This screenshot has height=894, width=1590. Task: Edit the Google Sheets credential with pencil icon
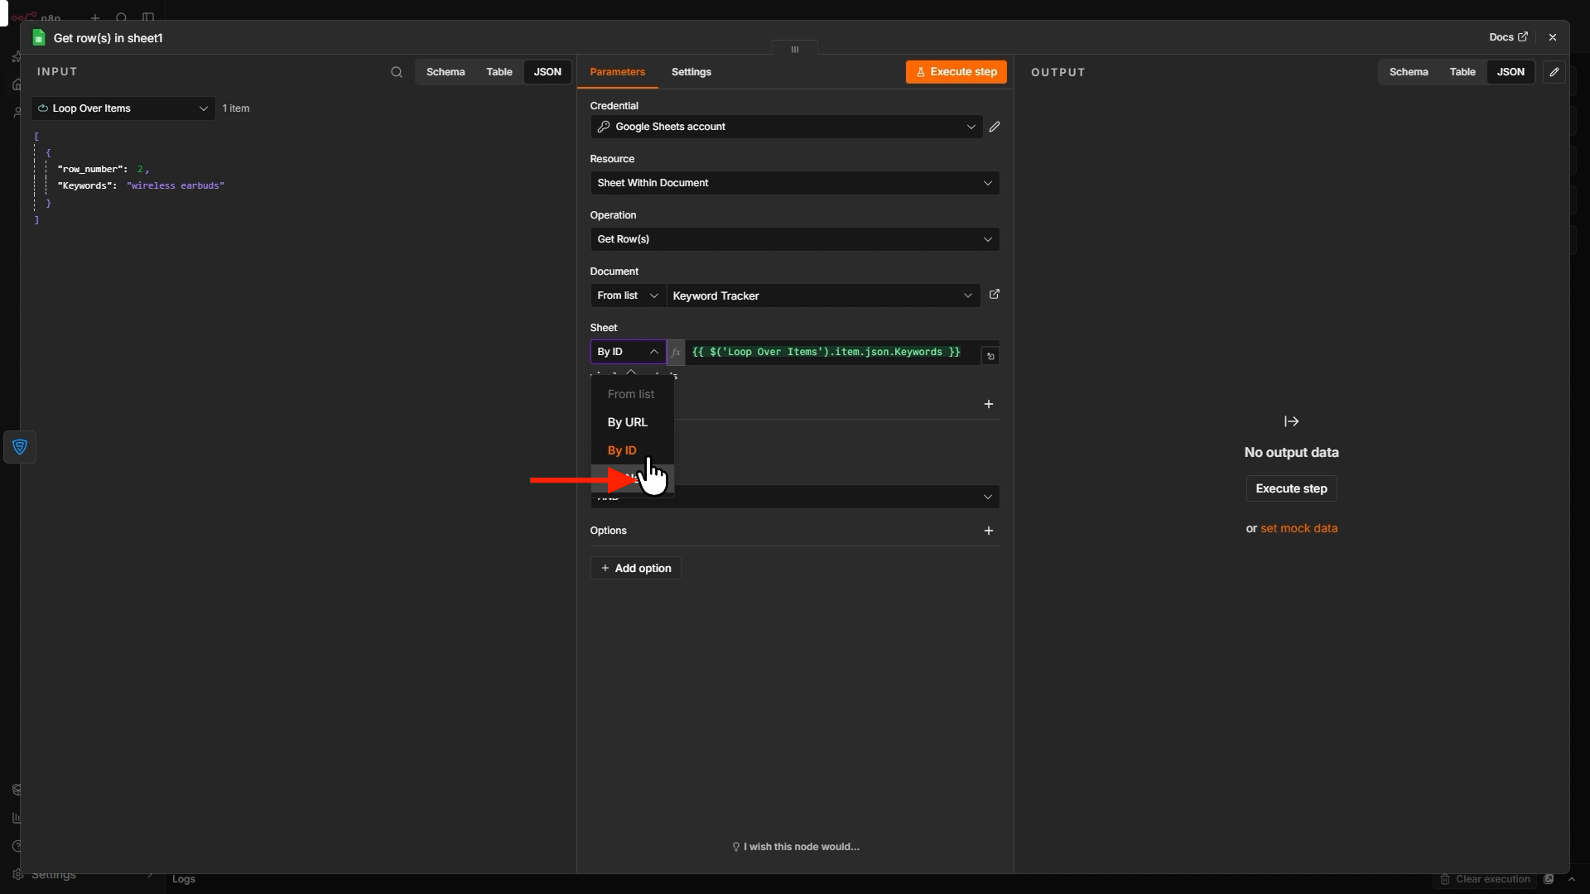[995, 127]
